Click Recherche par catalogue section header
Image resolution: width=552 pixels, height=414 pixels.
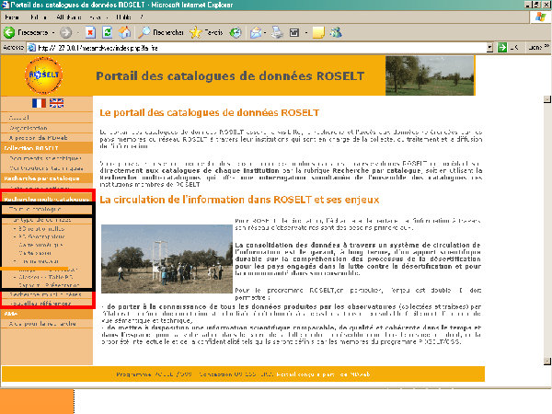[x=47, y=178]
